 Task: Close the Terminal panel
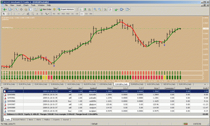[x=2, y=88]
